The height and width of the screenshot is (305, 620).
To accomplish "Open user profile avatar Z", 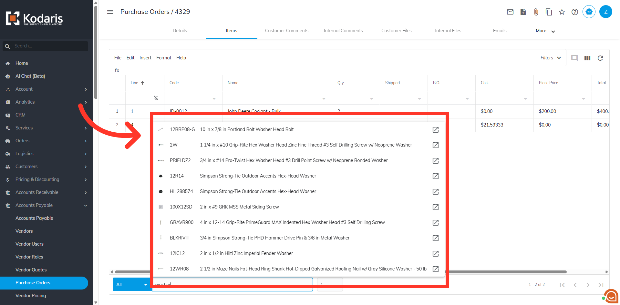I will point(606,12).
